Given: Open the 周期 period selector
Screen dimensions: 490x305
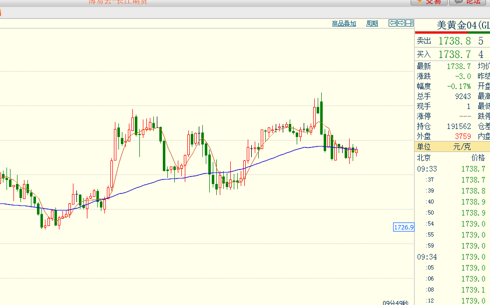Looking at the screenshot, I should click(372, 23).
